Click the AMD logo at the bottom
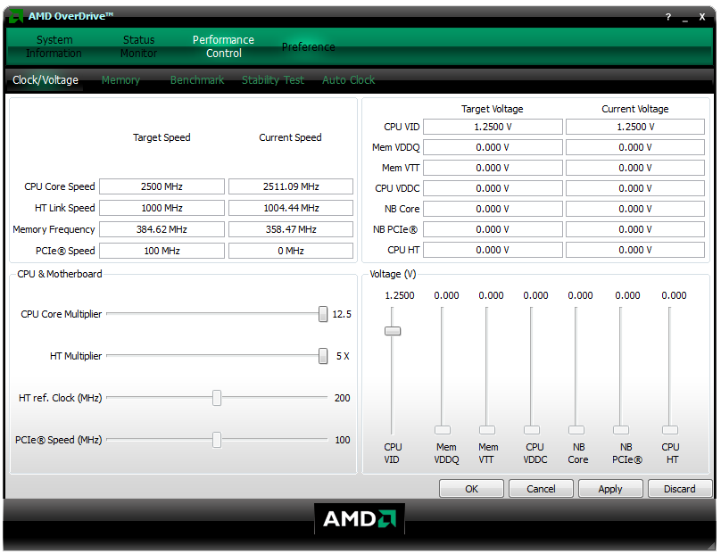 click(x=359, y=518)
